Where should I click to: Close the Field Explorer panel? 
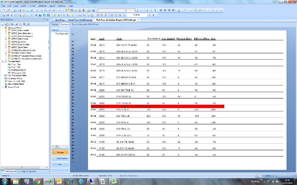click(47, 20)
